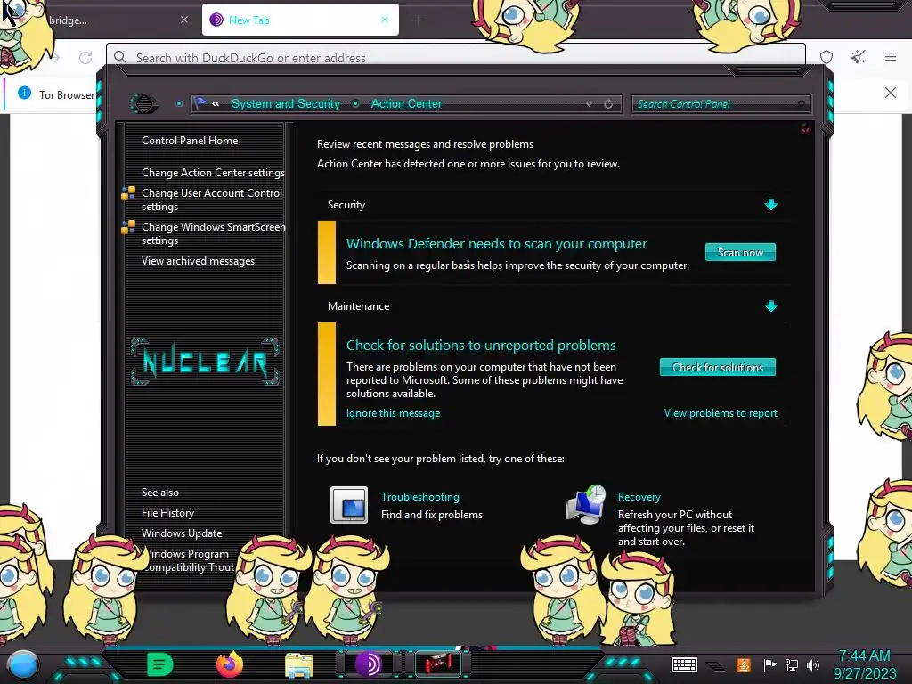
Task: Click the DuckDuckGo address search field
Action: [455, 58]
